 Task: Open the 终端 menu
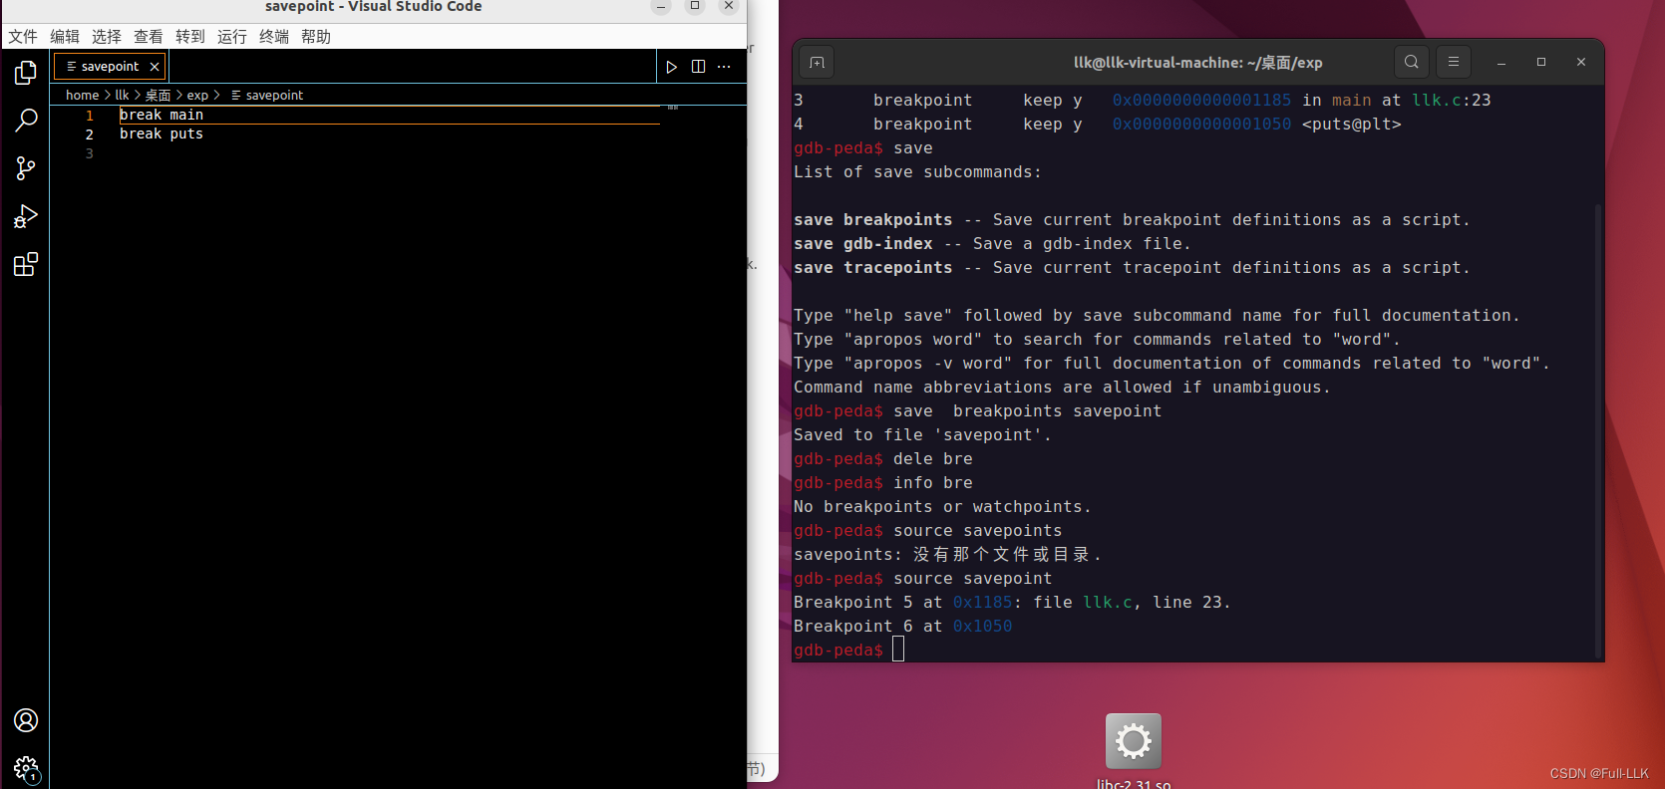pos(274,37)
